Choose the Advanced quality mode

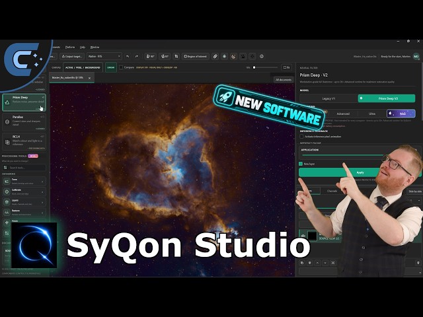(x=343, y=114)
